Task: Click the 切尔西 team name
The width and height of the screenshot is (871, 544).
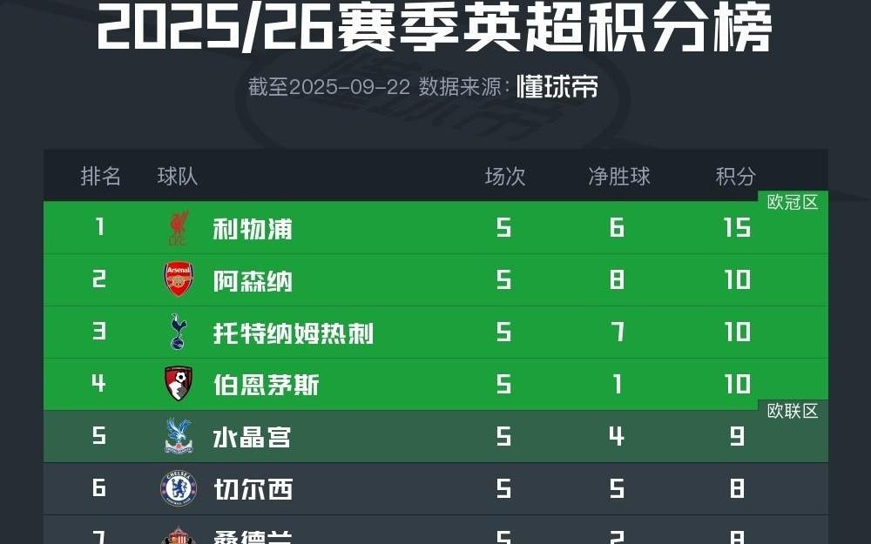Action: pos(253,489)
